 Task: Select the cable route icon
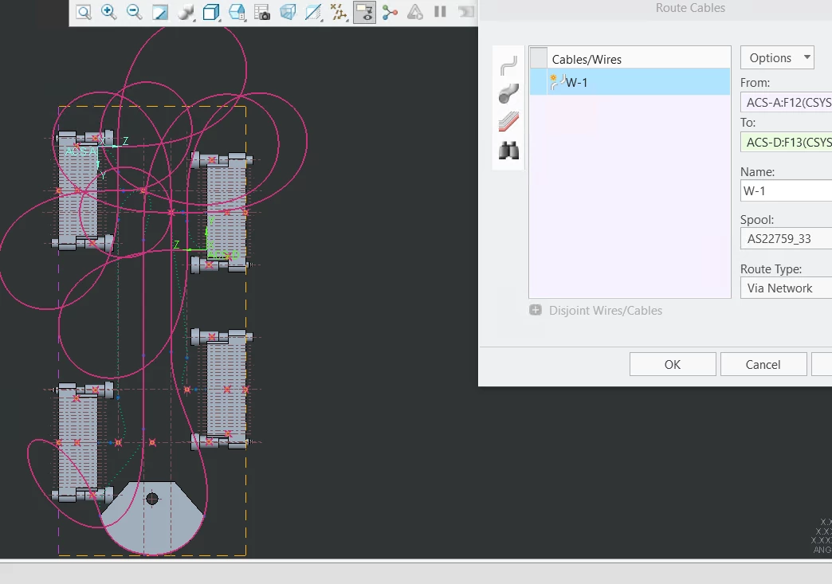508,94
